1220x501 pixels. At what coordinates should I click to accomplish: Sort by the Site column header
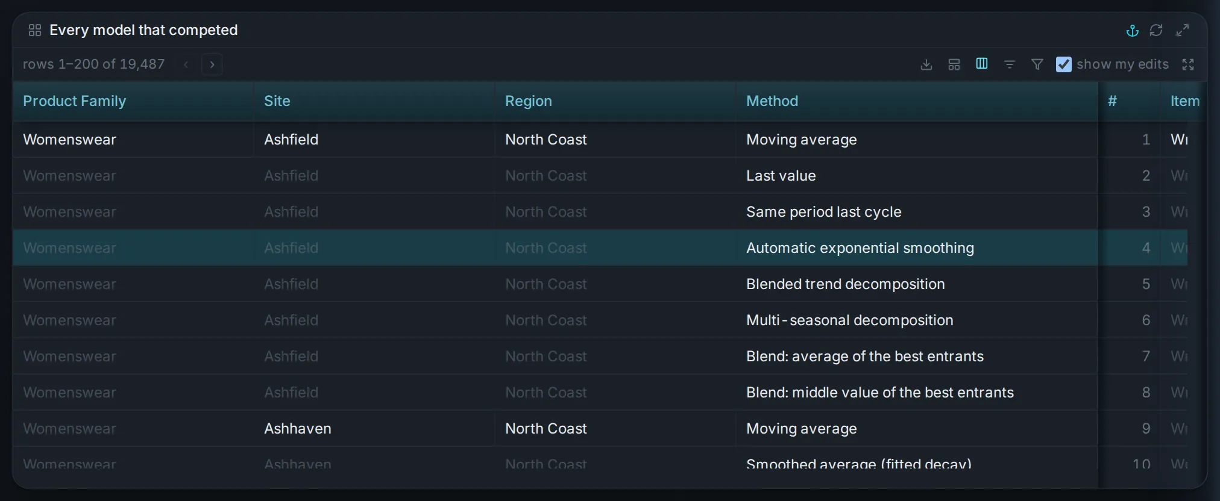click(374, 101)
